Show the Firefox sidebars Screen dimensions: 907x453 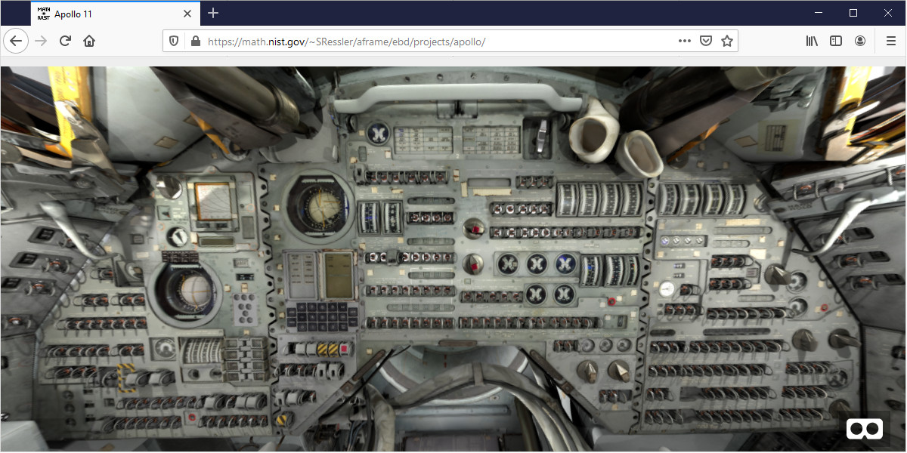tap(836, 41)
